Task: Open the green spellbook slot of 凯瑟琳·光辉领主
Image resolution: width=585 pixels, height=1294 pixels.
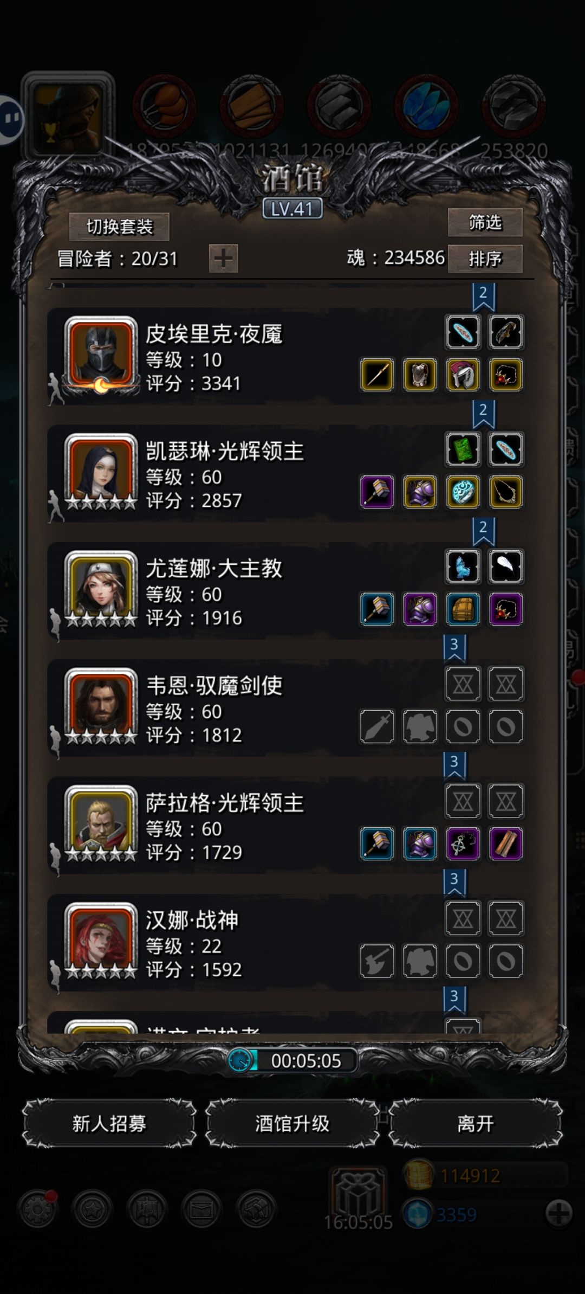Action: (x=463, y=449)
